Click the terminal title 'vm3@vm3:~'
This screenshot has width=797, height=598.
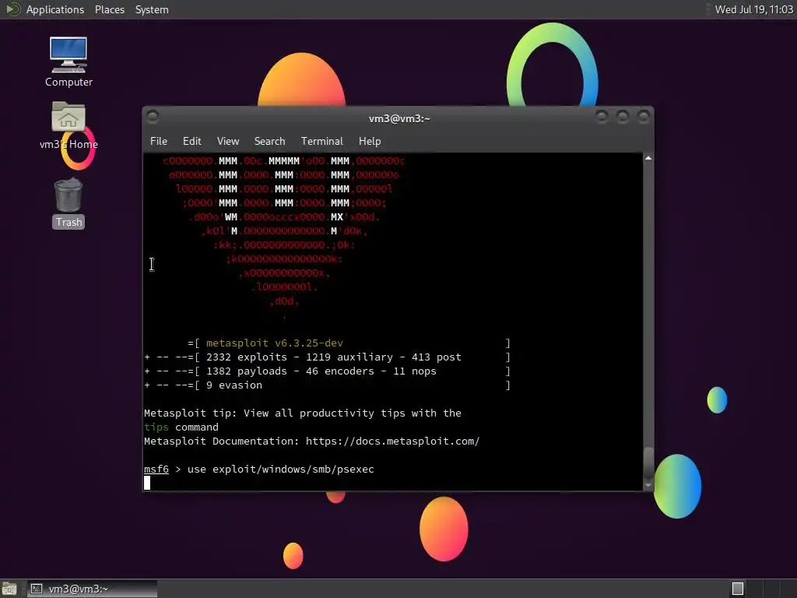coord(399,118)
